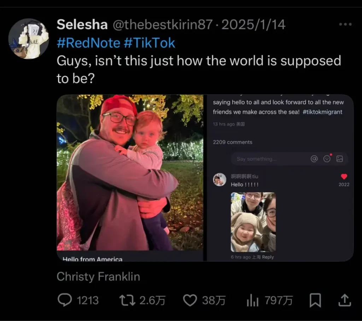Like the tweet with the heart icon
Screen dimensions: 362x321
(190, 301)
